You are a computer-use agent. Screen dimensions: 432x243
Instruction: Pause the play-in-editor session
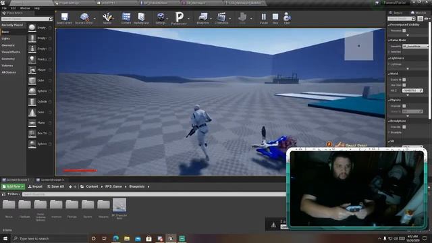click(x=264, y=17)
